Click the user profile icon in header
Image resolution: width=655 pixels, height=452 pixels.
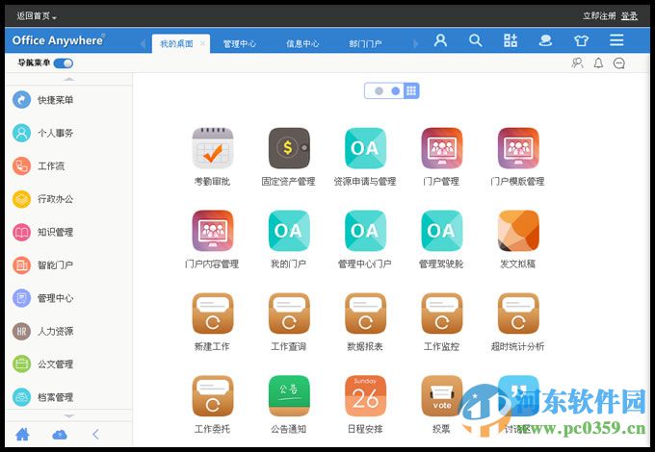tap(440, 40)
